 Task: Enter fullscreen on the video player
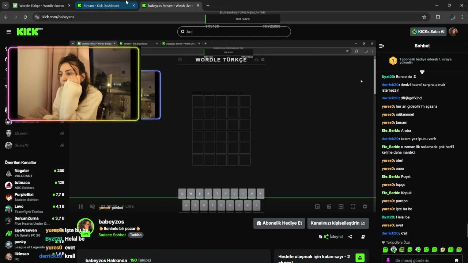353,206
